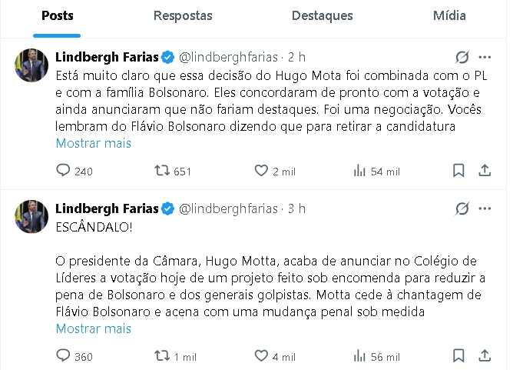This screenshot has height=370, width=513.
Task: Repost the first post with 651 reposts
Action: 162,172
